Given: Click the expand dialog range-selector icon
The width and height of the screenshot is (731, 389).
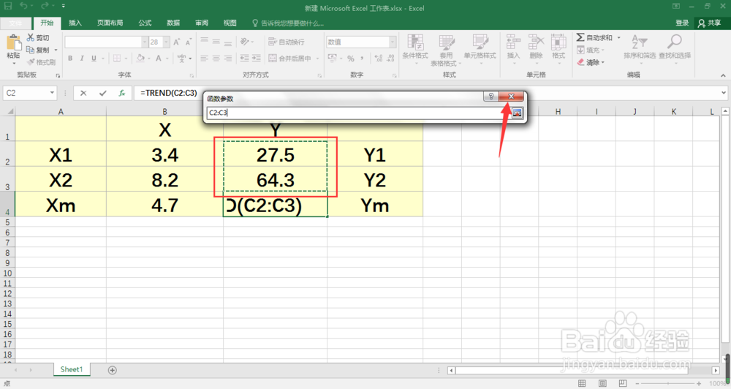Looking at the screenshot, I should (x=517, y=113).
